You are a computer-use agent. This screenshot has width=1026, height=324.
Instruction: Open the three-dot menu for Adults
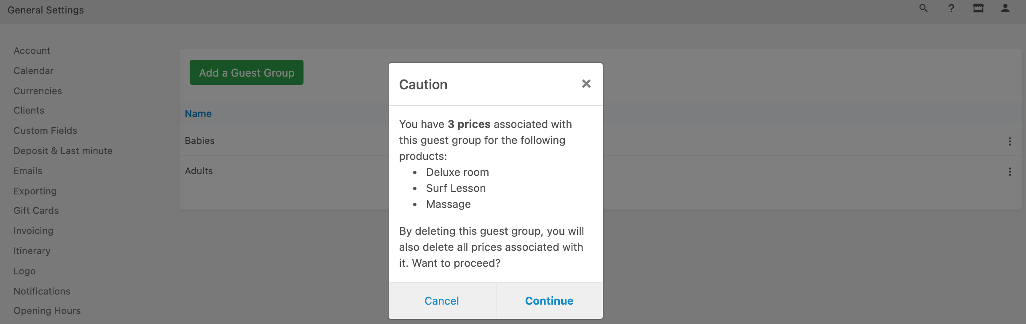point(1010,172)
